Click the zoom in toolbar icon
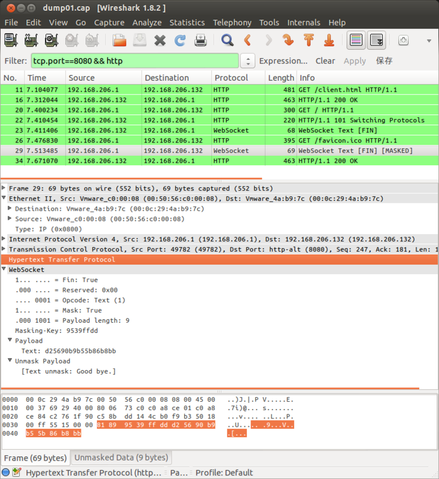The image size is (439, 479). coord(403,40)
